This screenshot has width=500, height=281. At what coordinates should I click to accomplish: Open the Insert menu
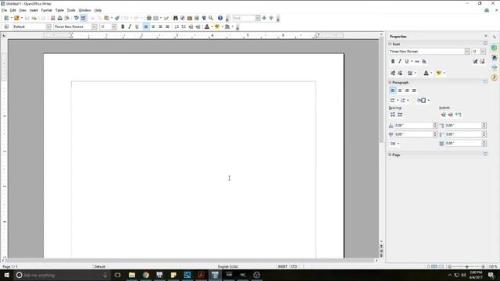click(x=34, y=10)
